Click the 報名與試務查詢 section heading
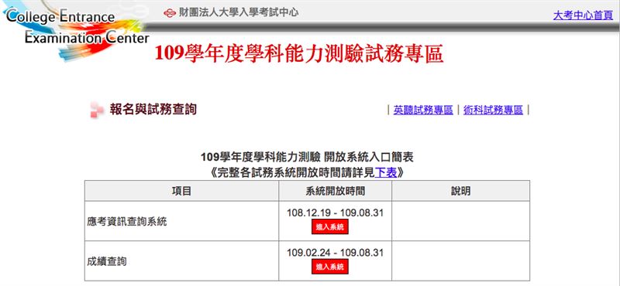620x286 pixels. click(153, 109)
